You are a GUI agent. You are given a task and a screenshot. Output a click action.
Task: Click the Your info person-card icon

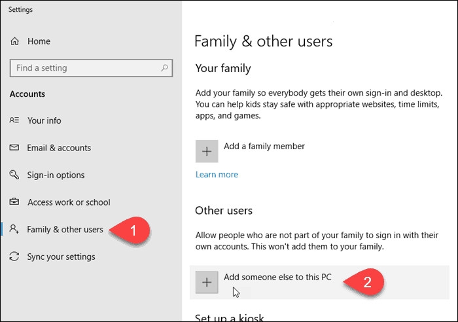click(15, 120)
